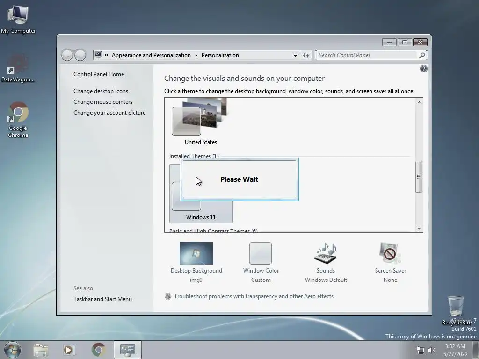
Task: Open My Computer desktop icon
Action: (x=18, y=19)
